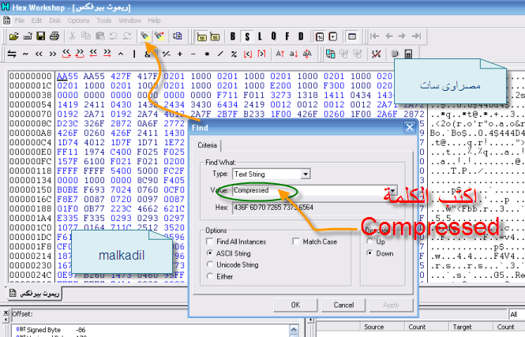Click Cancel in the Find dialog
Viewport: 525px width, 337px height.
(x=343, y=305)
